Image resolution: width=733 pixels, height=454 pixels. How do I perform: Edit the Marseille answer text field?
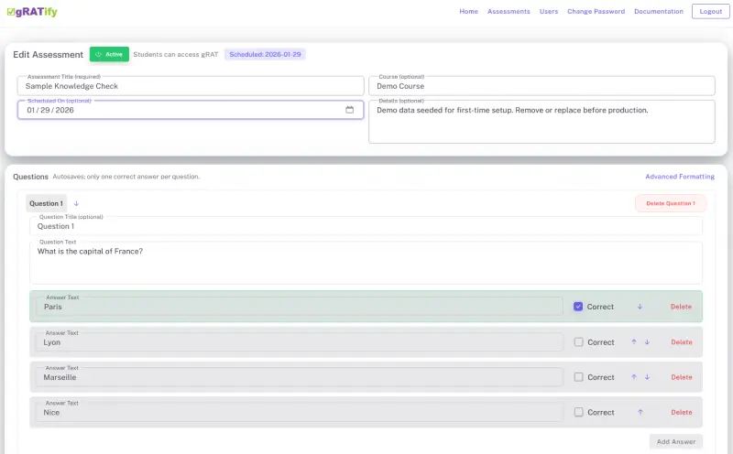coord(300,377)
